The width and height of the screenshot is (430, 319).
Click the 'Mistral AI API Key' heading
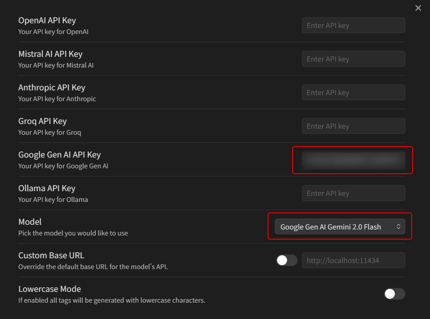click(x=50, y=54)
